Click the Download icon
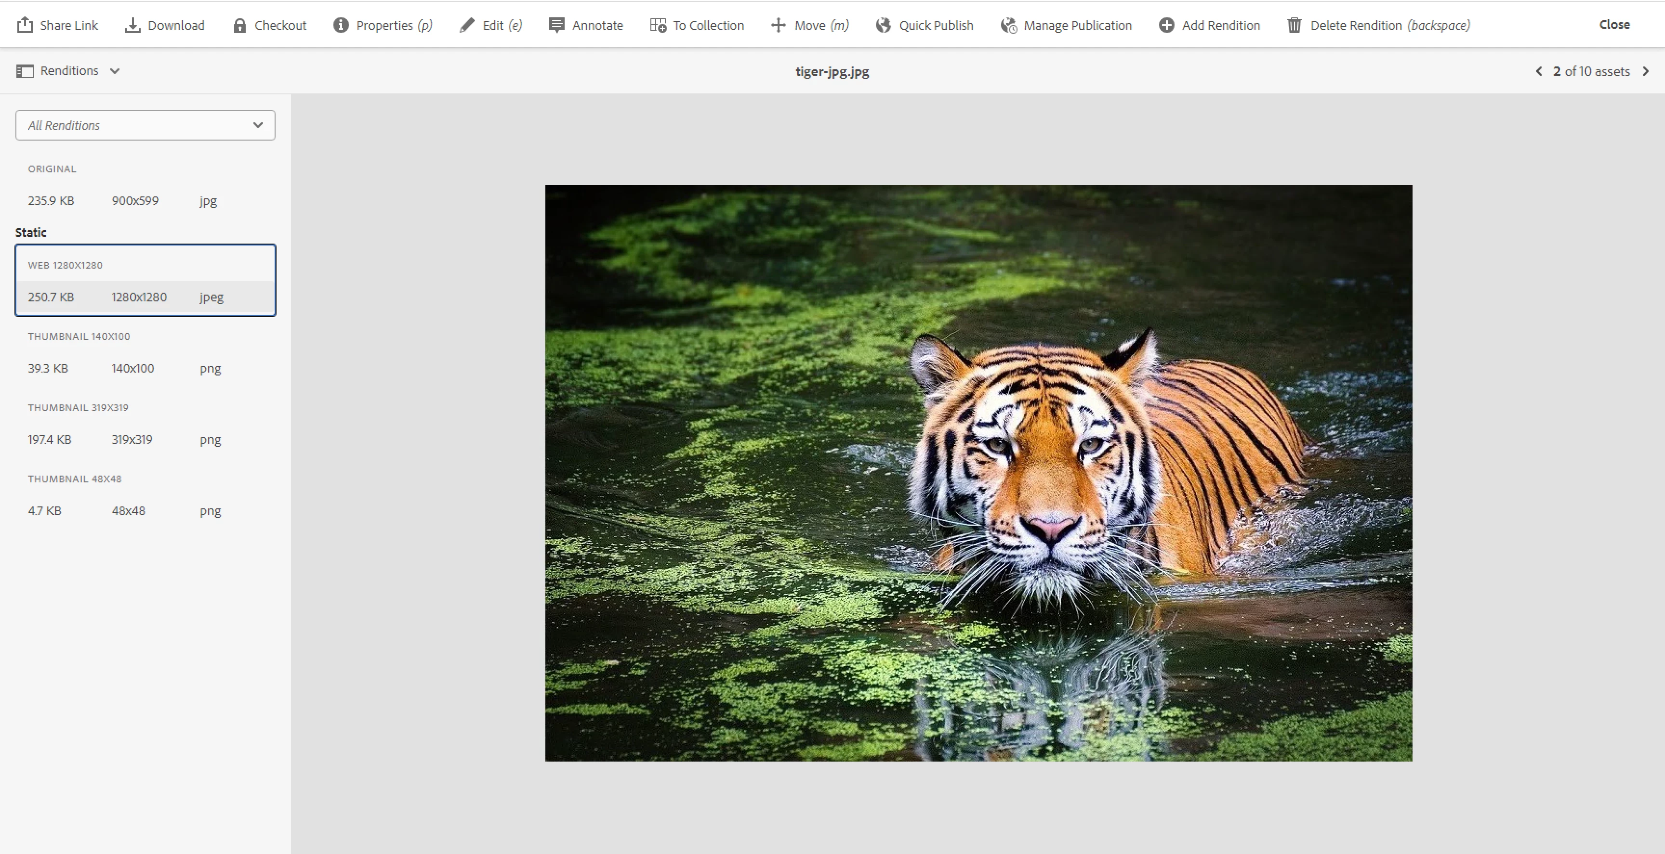This screenshot has width=1665, height=854. [132, 25]
